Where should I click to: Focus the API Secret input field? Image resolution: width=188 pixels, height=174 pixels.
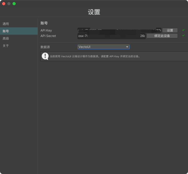[x=111, y=36]
